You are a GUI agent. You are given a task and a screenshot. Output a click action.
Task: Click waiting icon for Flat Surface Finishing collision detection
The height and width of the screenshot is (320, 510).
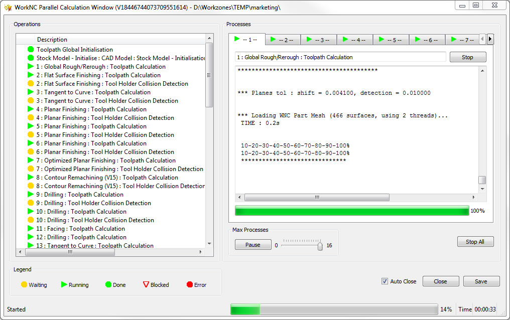pyautogui.click(x=31, y=84)
